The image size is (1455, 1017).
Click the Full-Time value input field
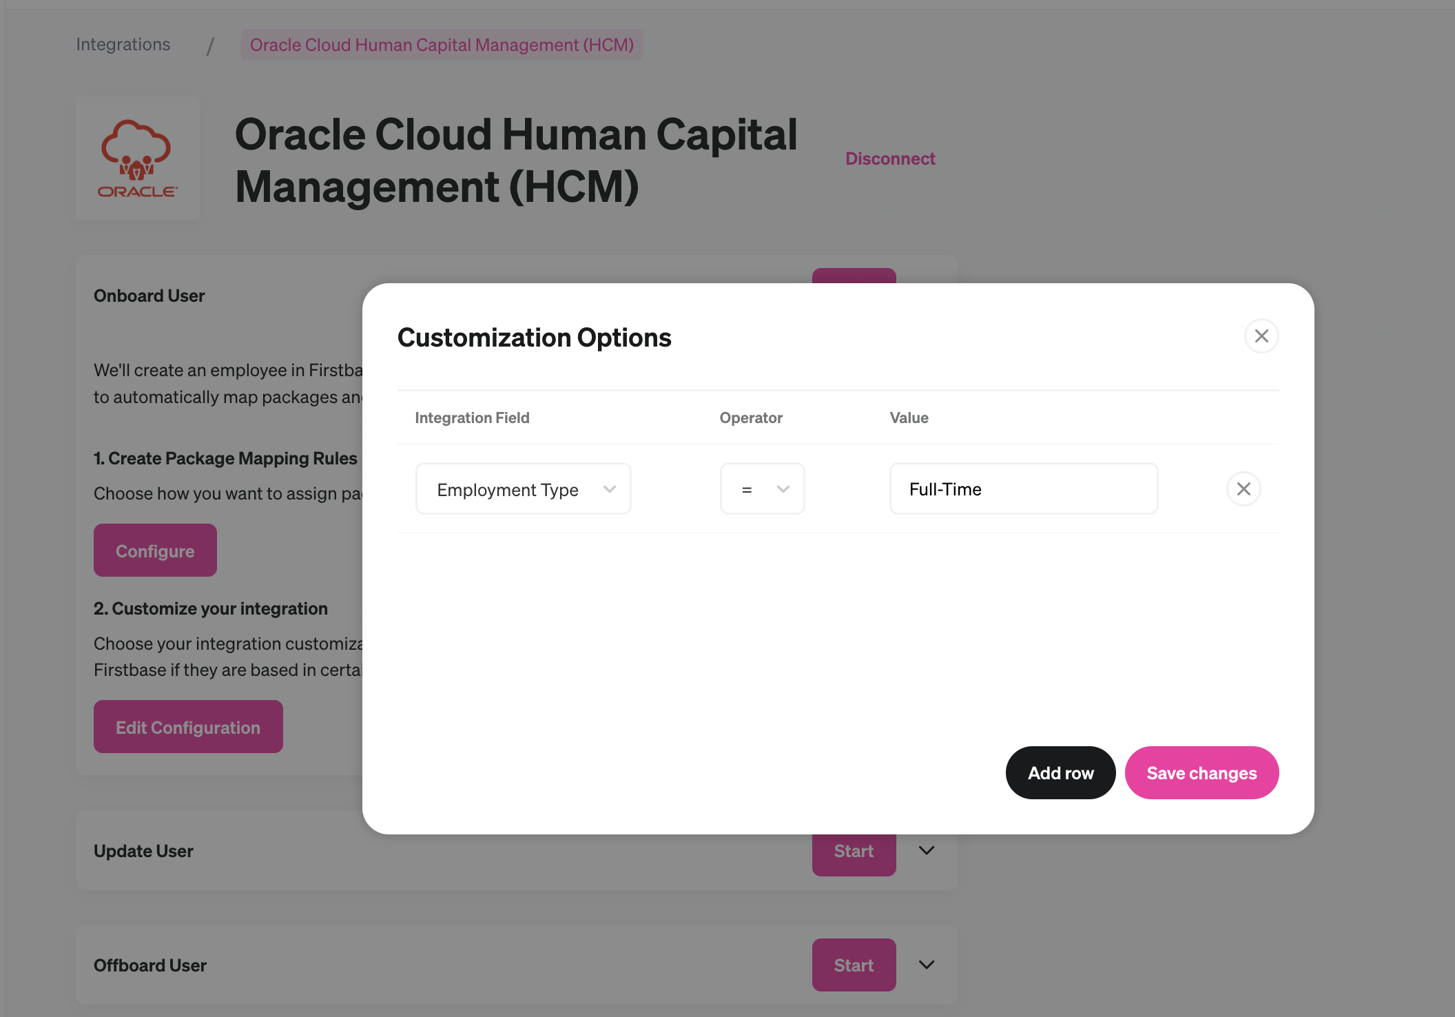(x=1024, y=489)
